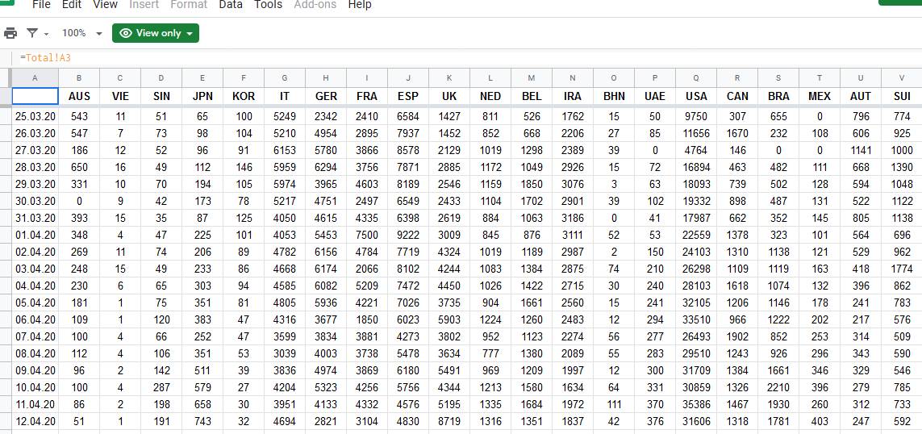Select column A header
This screenshot has height=434, width=922.
35,77
